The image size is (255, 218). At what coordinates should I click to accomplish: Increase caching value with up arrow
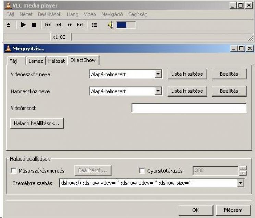point(243,168)
